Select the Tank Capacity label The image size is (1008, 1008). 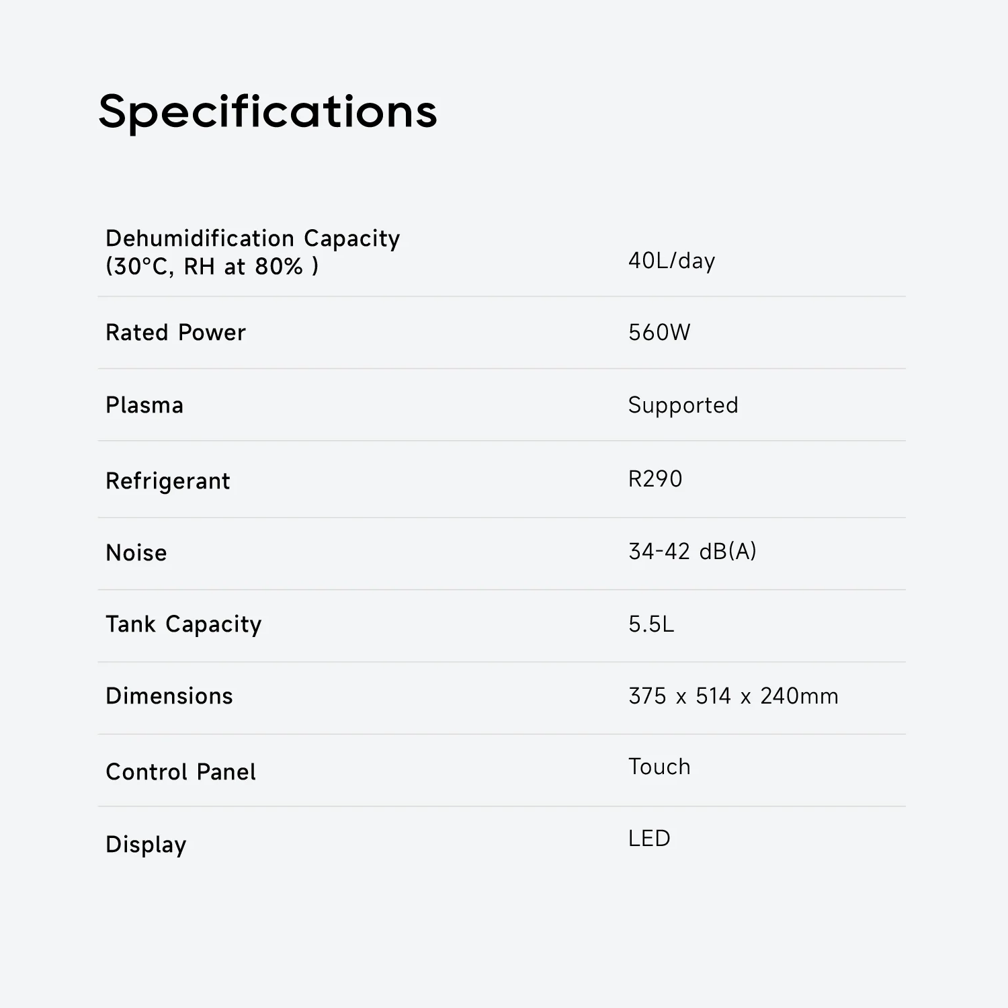coord(183,625)
